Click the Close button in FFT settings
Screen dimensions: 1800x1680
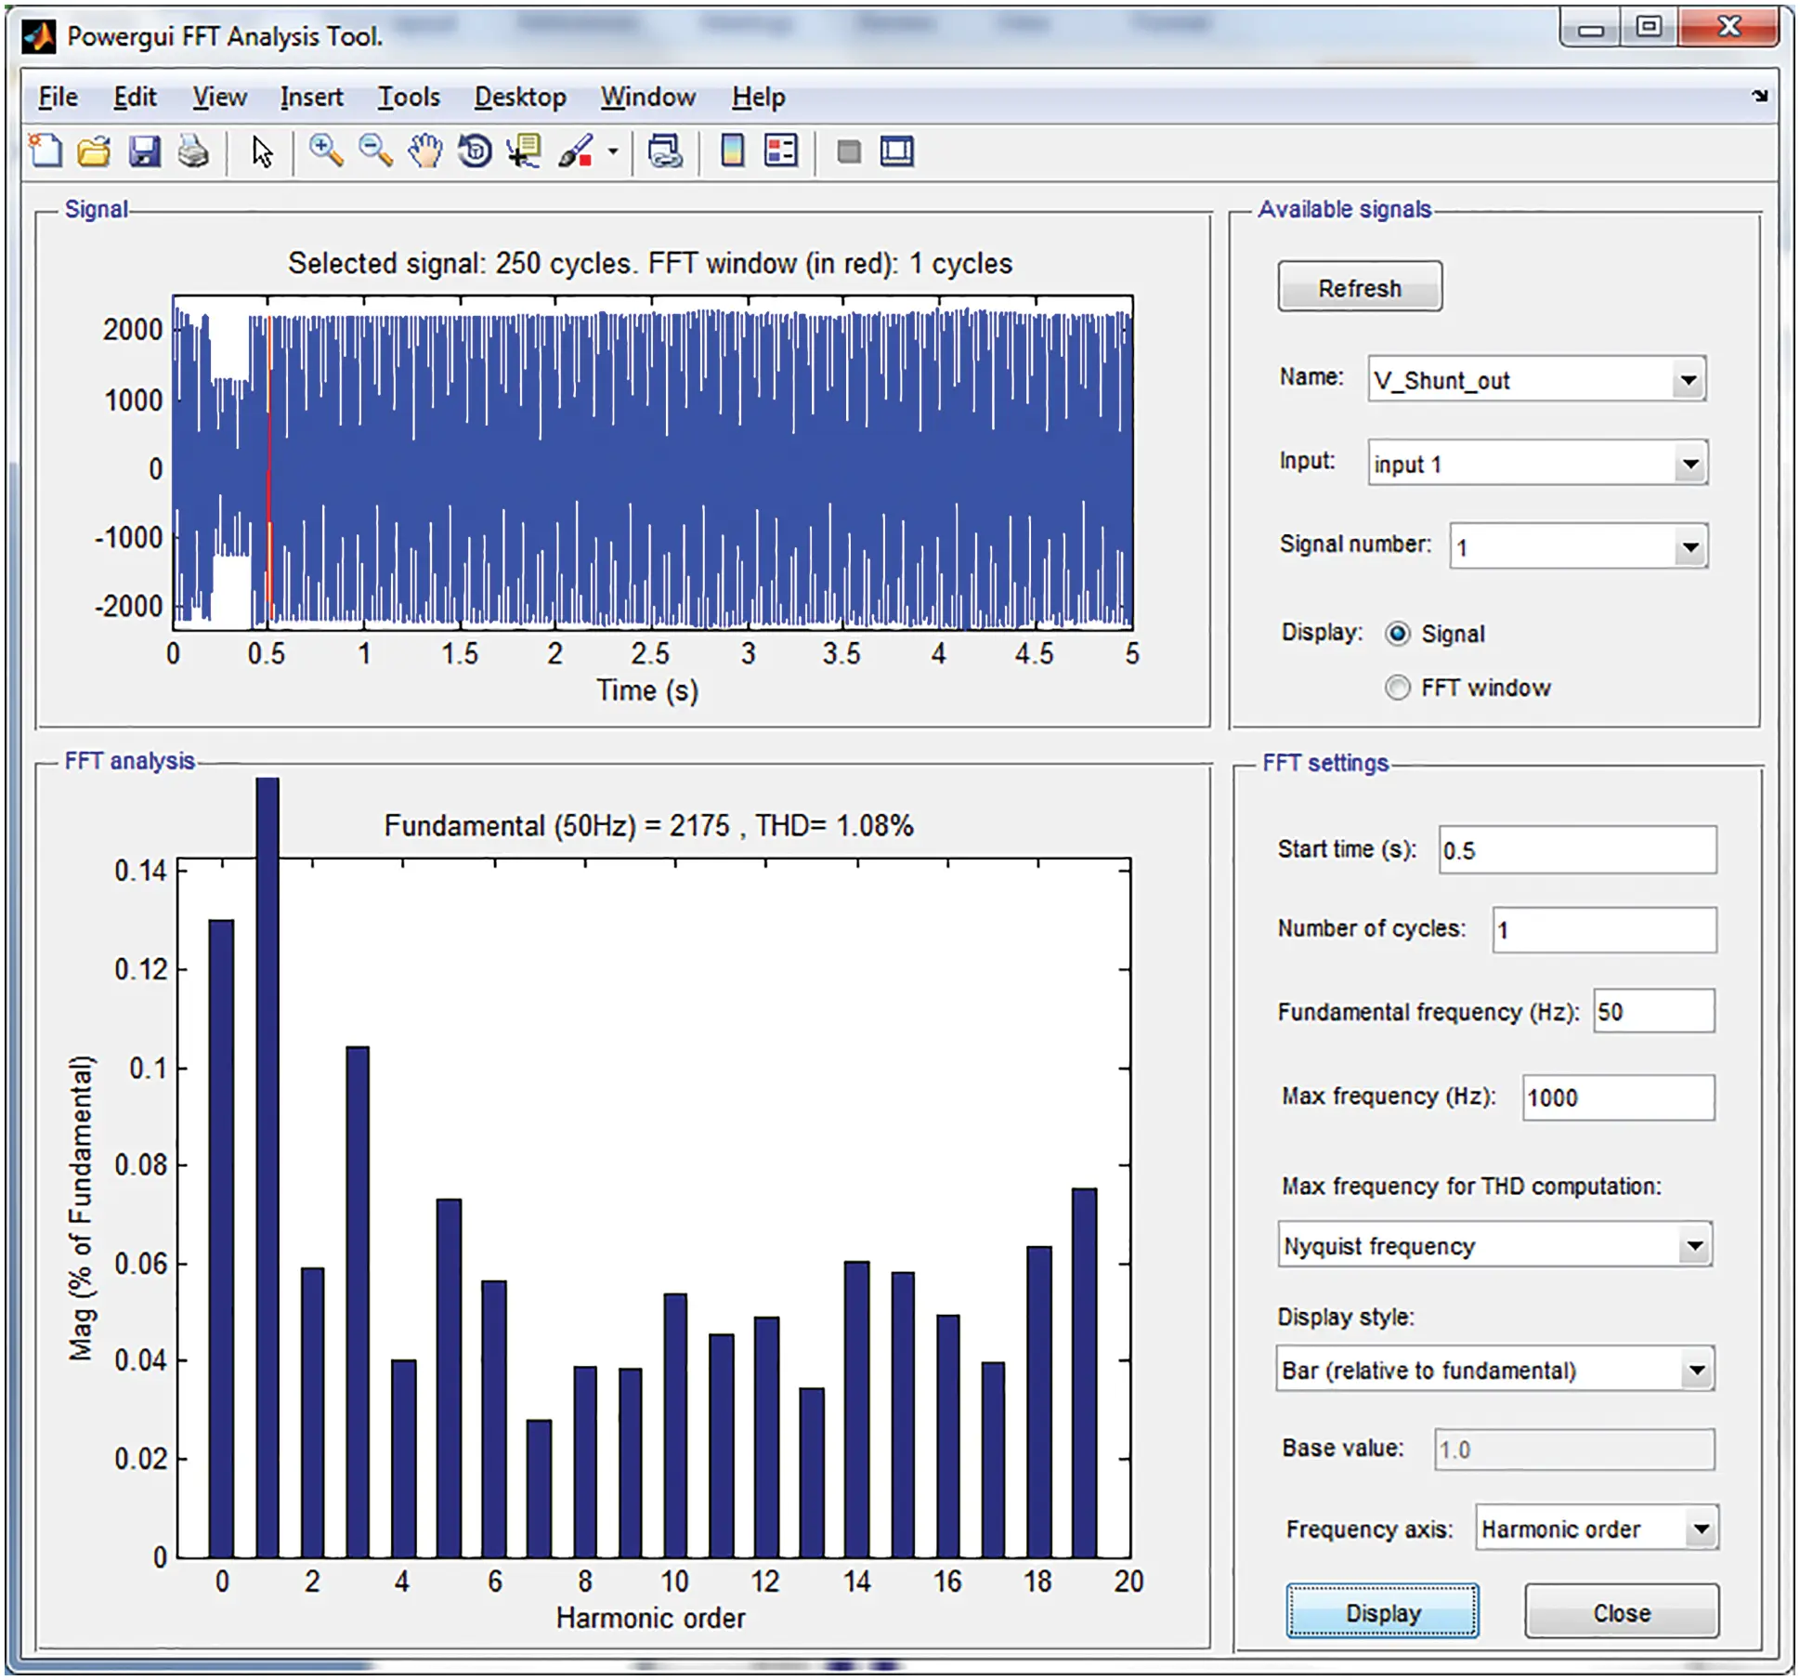click(x=1622, y=1612)
